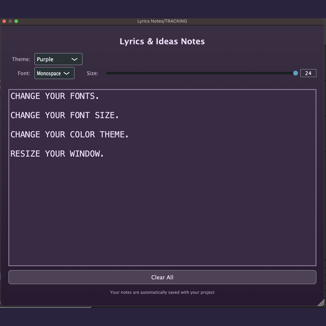This screenshot has height=326, width=326.
Task: Place cursor in CHANGE YOUR COLOR THEME line
Action: (x=69, y=134)
